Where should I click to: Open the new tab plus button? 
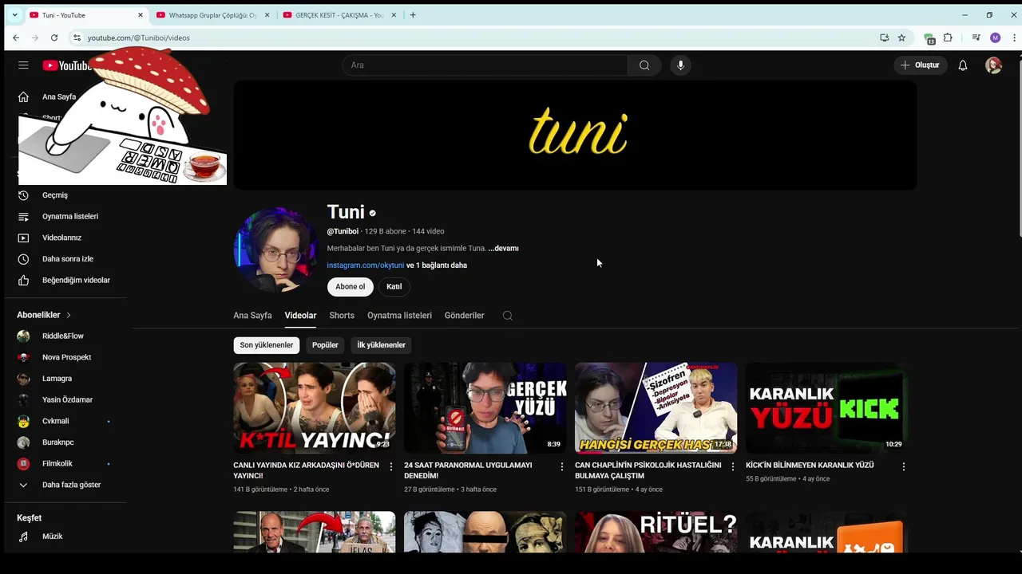(x=413, y=15)
